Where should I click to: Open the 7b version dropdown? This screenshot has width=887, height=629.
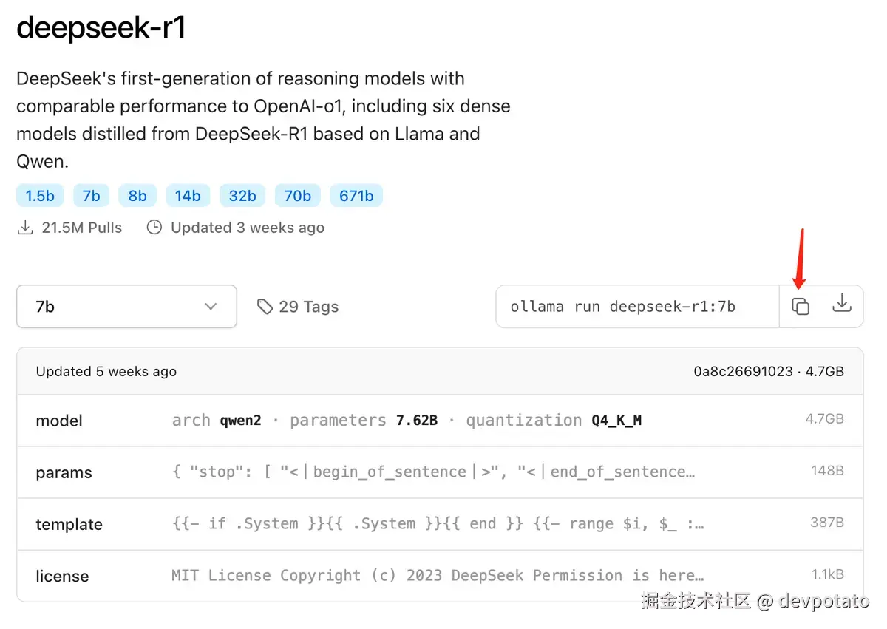(126, 306)
